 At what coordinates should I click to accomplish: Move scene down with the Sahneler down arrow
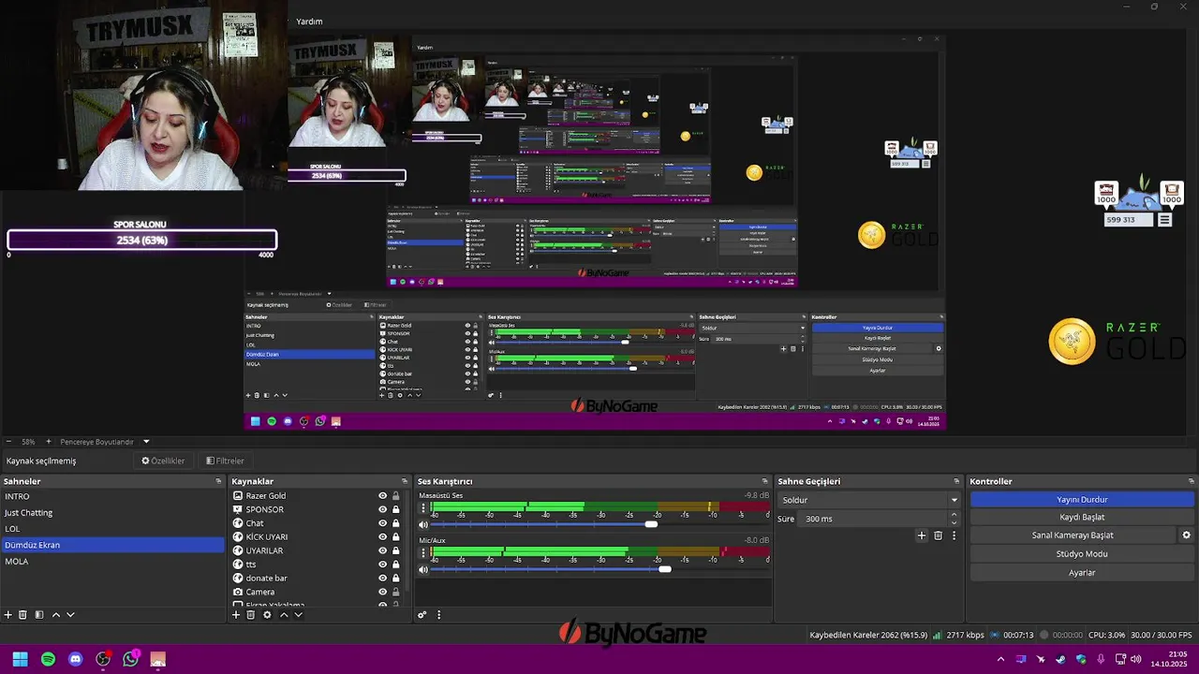70,615
